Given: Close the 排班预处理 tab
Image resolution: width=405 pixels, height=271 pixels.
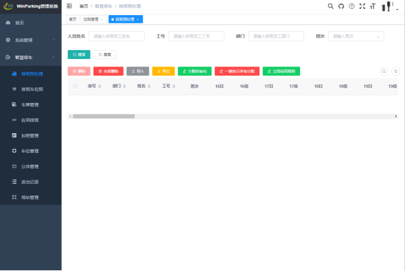Looking at the screenshot, I should click(x=138, y=20).
